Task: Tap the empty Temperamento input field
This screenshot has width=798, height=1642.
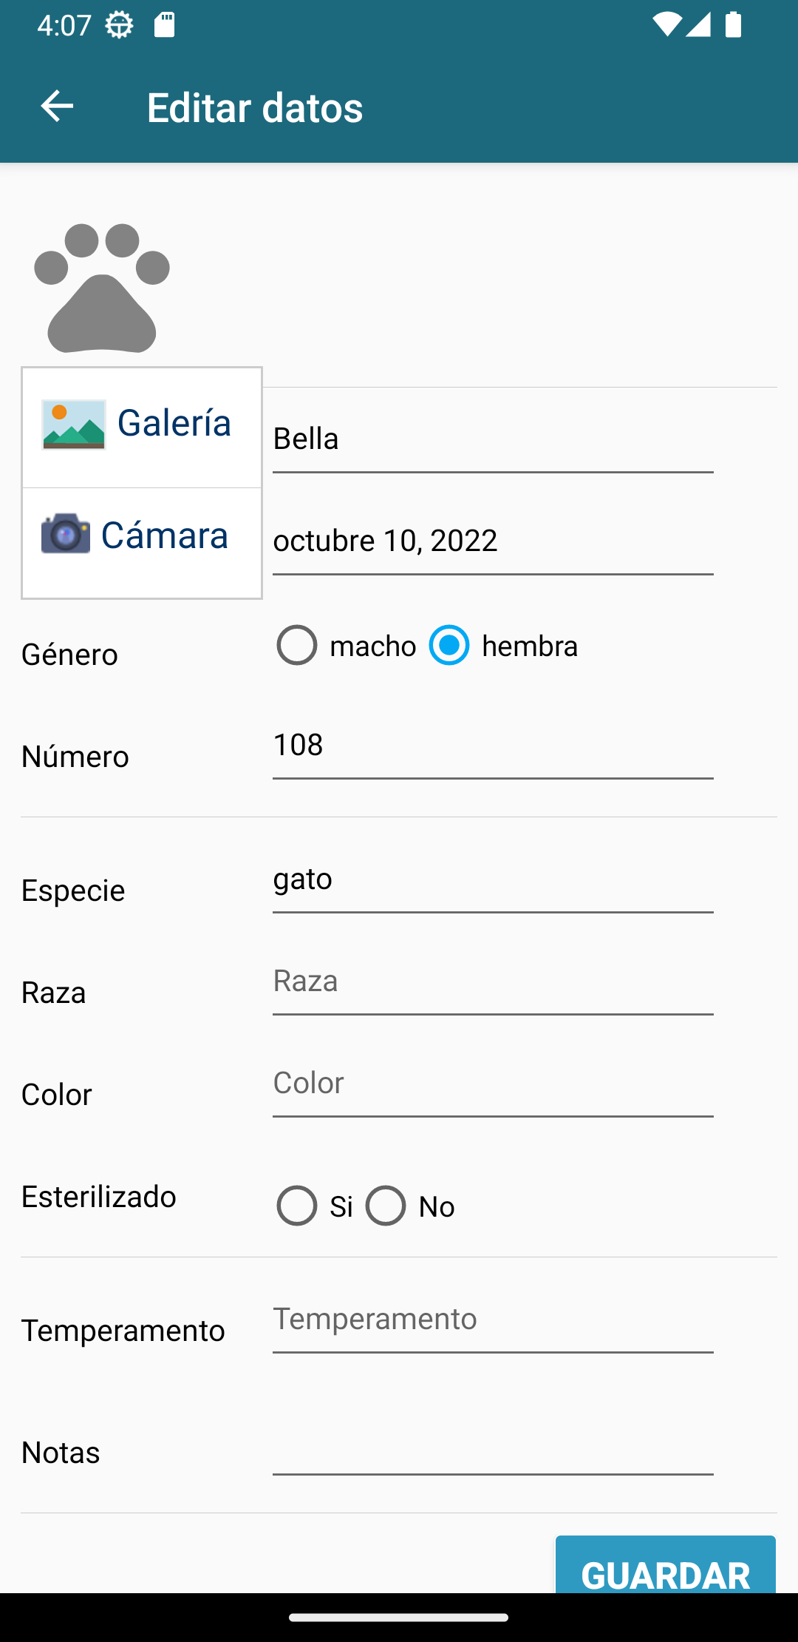Action: (493, 1320)
